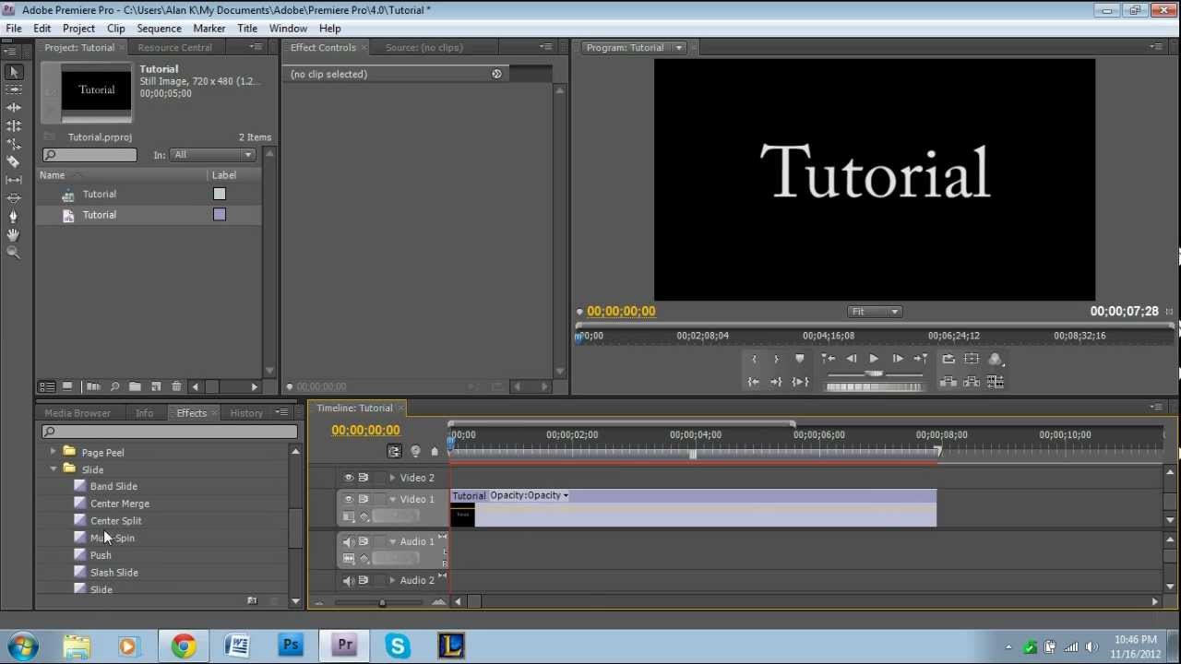Screen dimensions: 1181x664
Task: Click Safe Margins icon in program monitor
Action: [x=972, y=359]
